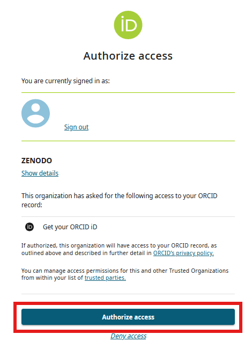The width and height of the screenshot is (252, 356).
Task: Click the green divider line below Sign out
Action: coord(128,141)
